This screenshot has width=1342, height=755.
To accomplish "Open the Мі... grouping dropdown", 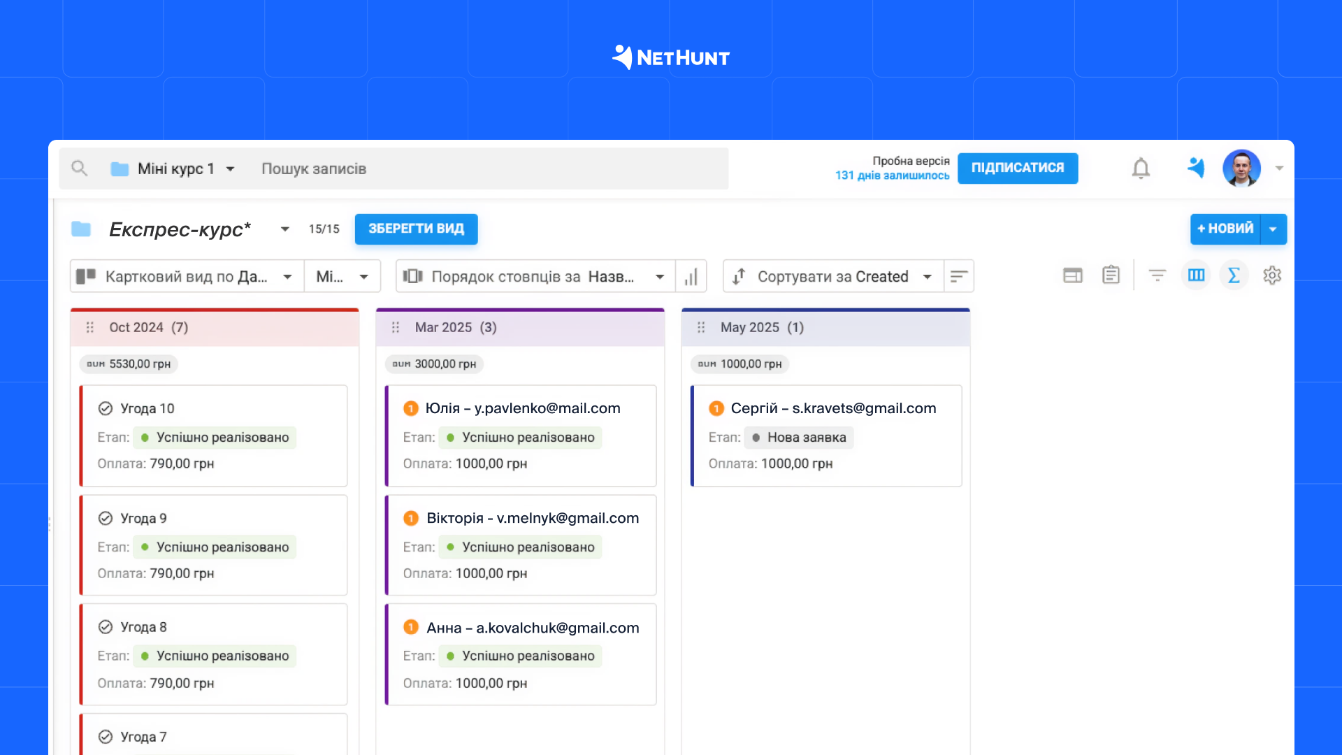I will (342, 276).
